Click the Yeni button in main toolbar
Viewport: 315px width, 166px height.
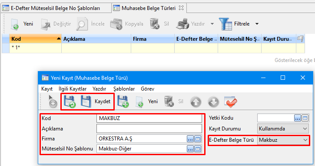[22, 24]
